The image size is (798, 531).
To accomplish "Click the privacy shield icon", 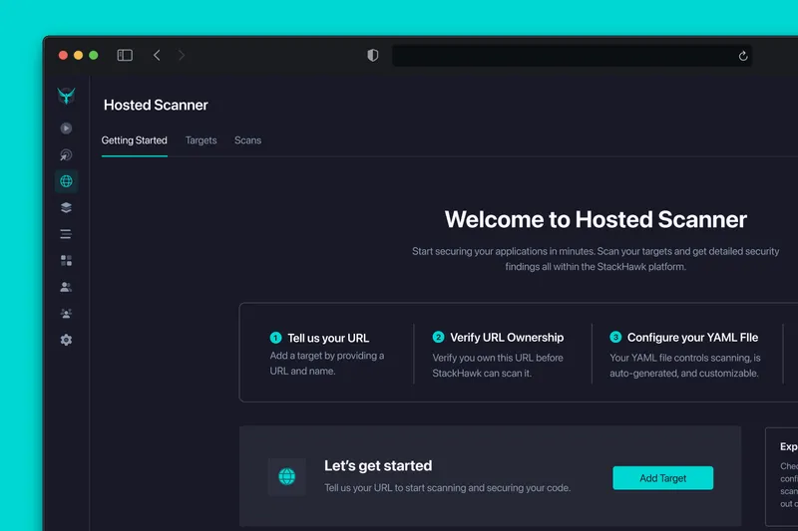I will pyautogui.click(x=373, y=55).
